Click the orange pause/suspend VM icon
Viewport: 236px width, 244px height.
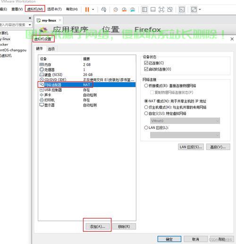coord(87,9)
